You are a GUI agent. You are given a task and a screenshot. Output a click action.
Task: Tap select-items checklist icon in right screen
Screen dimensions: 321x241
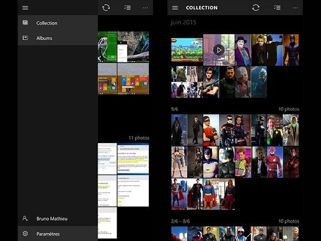tap(277, 8)
